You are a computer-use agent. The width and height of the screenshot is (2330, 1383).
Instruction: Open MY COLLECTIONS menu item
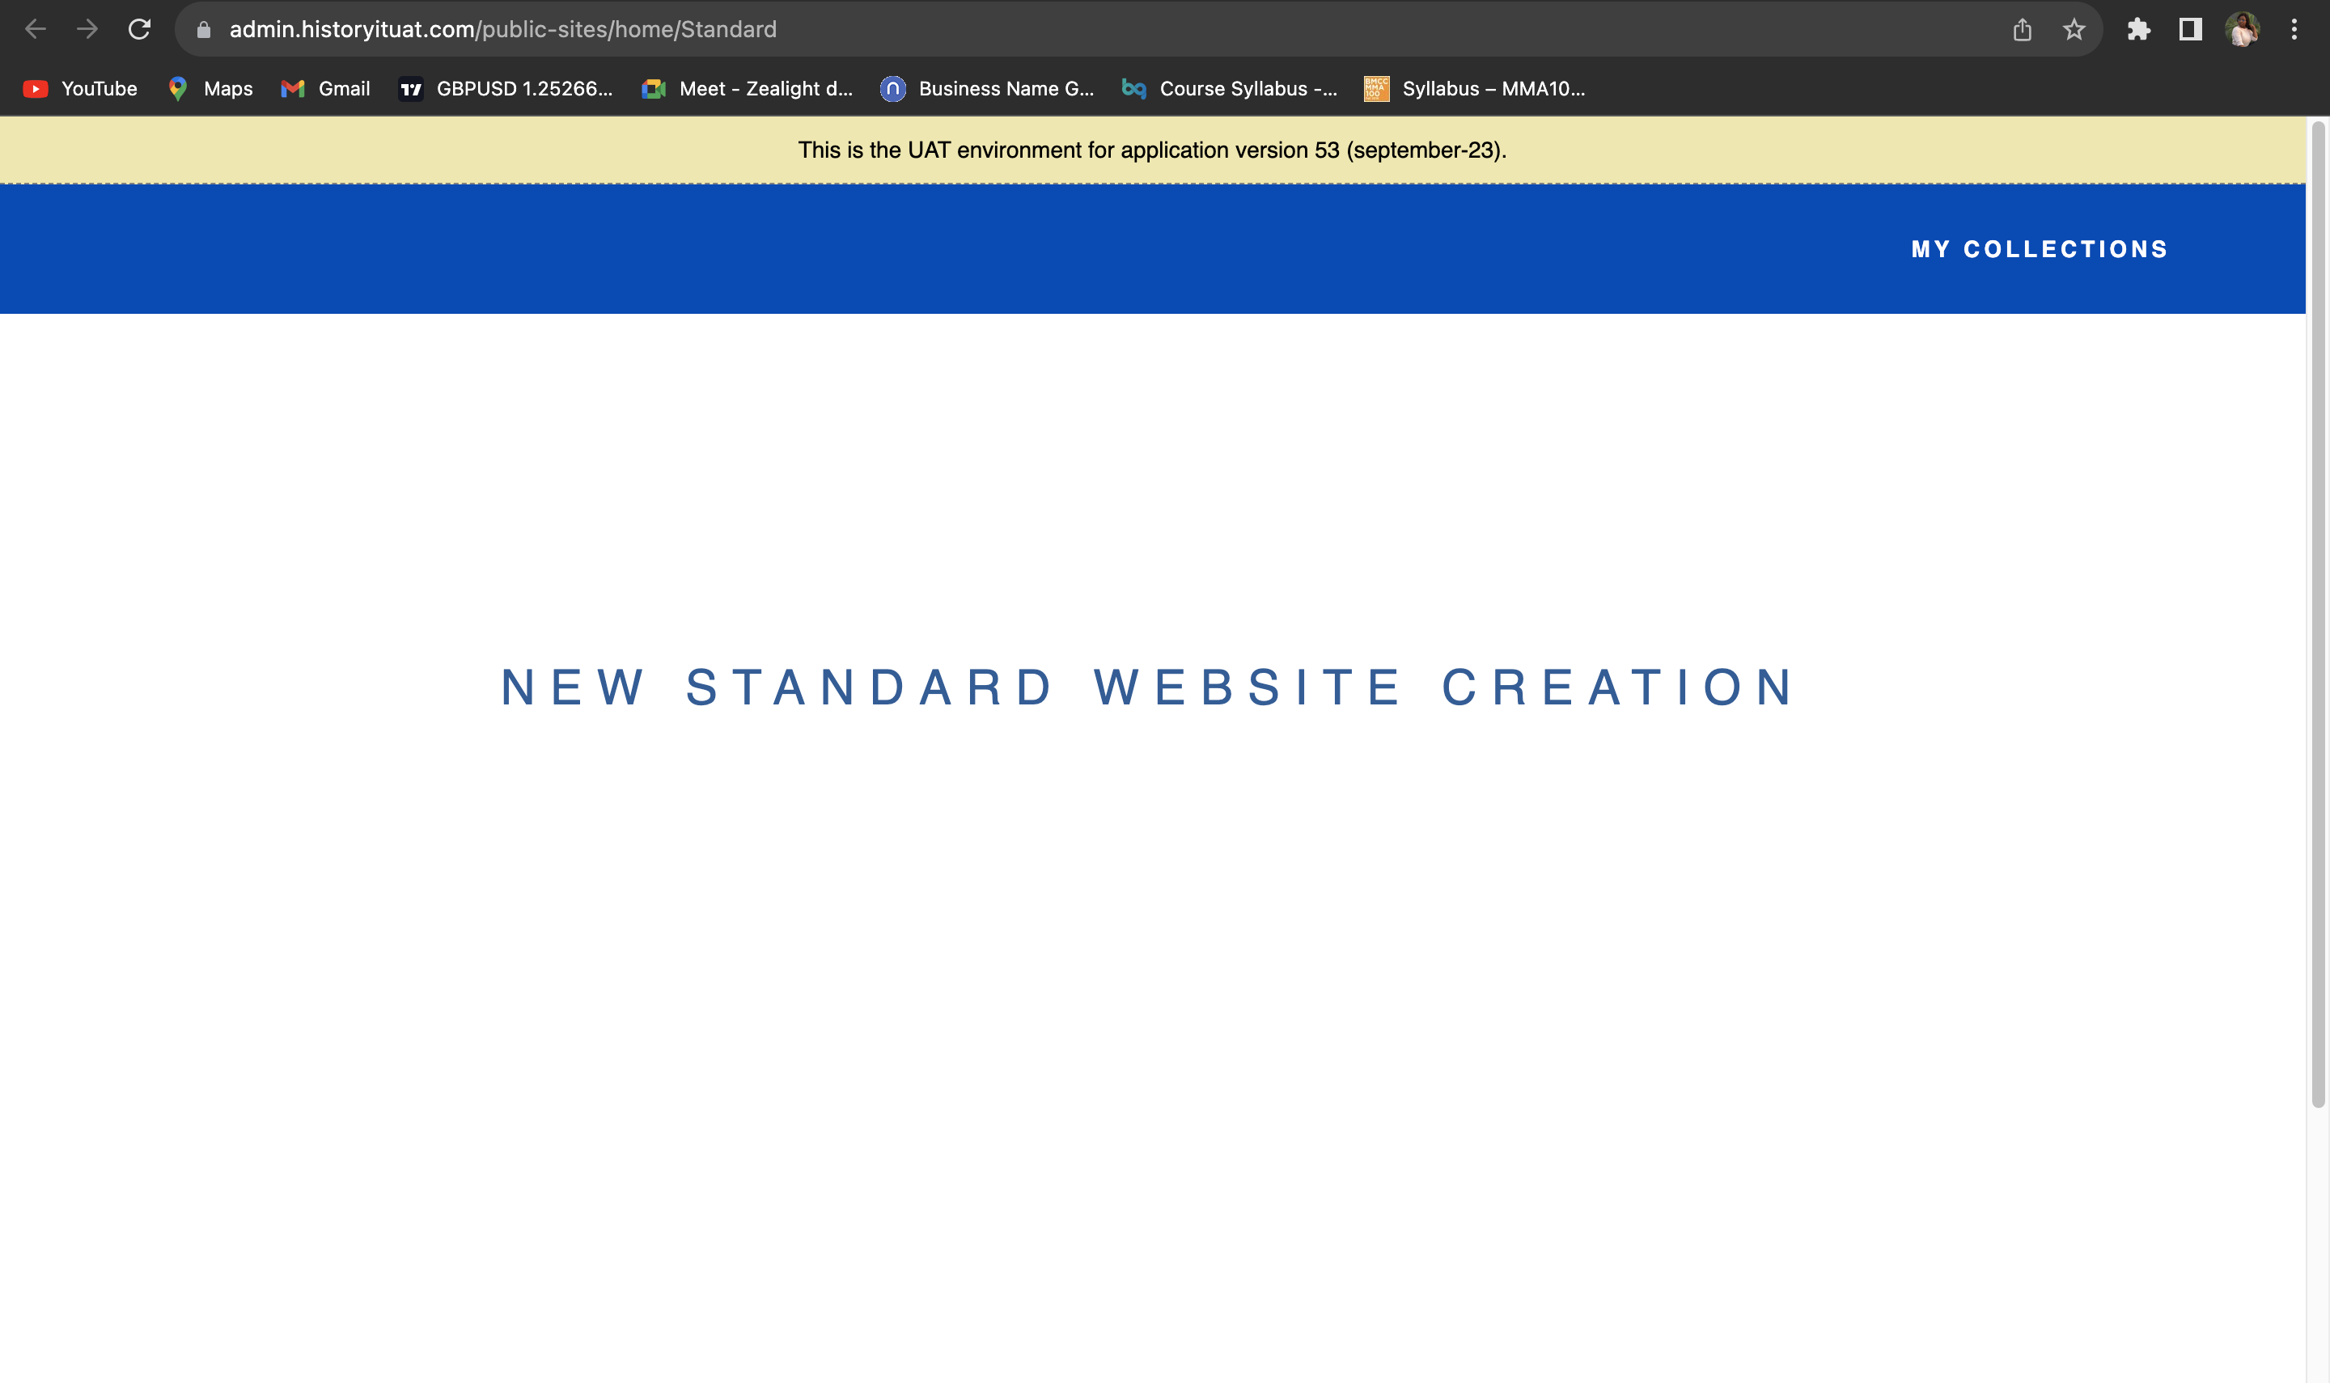2040,249
